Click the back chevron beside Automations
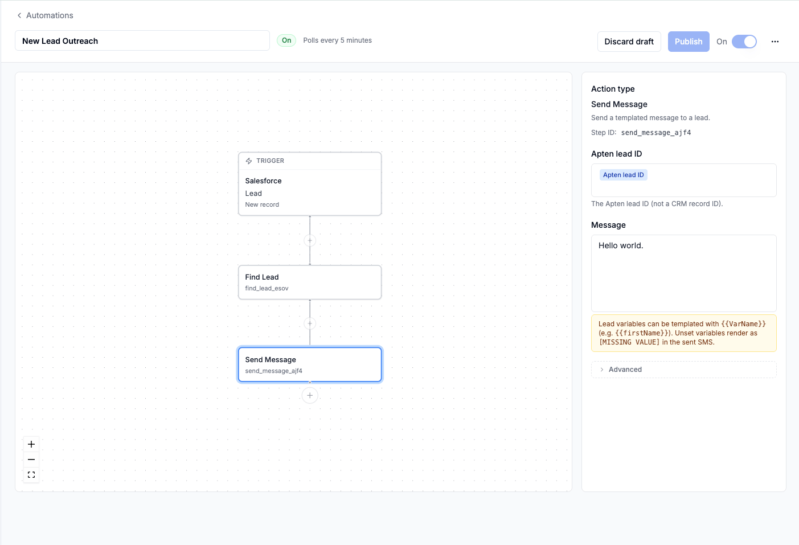Screen dimensions: 799x545 pos(19,15)
